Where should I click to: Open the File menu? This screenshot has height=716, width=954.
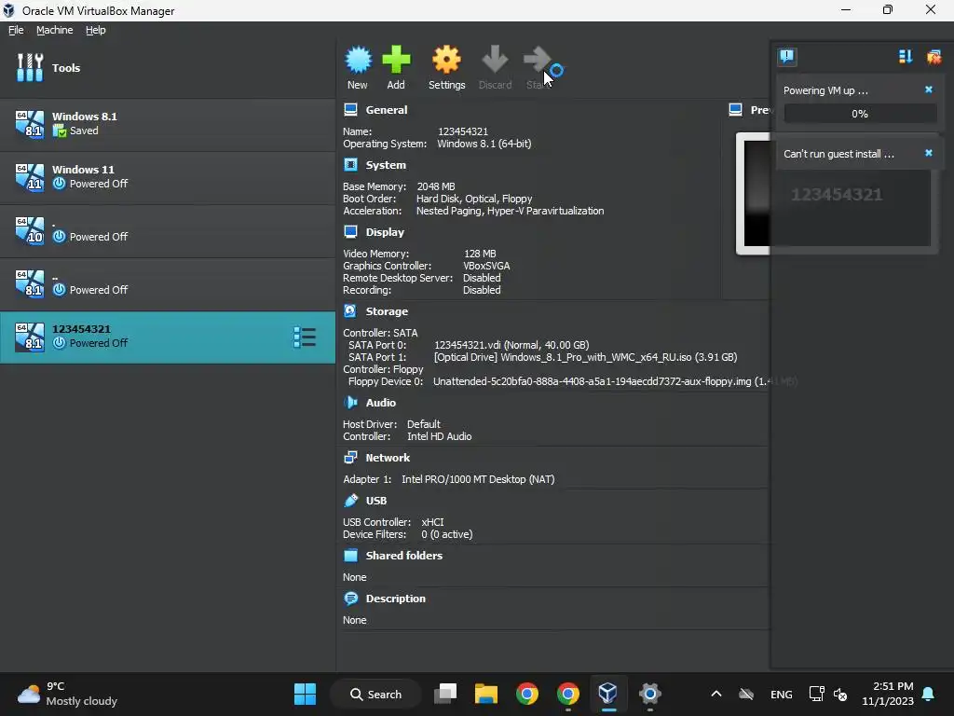coord(16,30)
